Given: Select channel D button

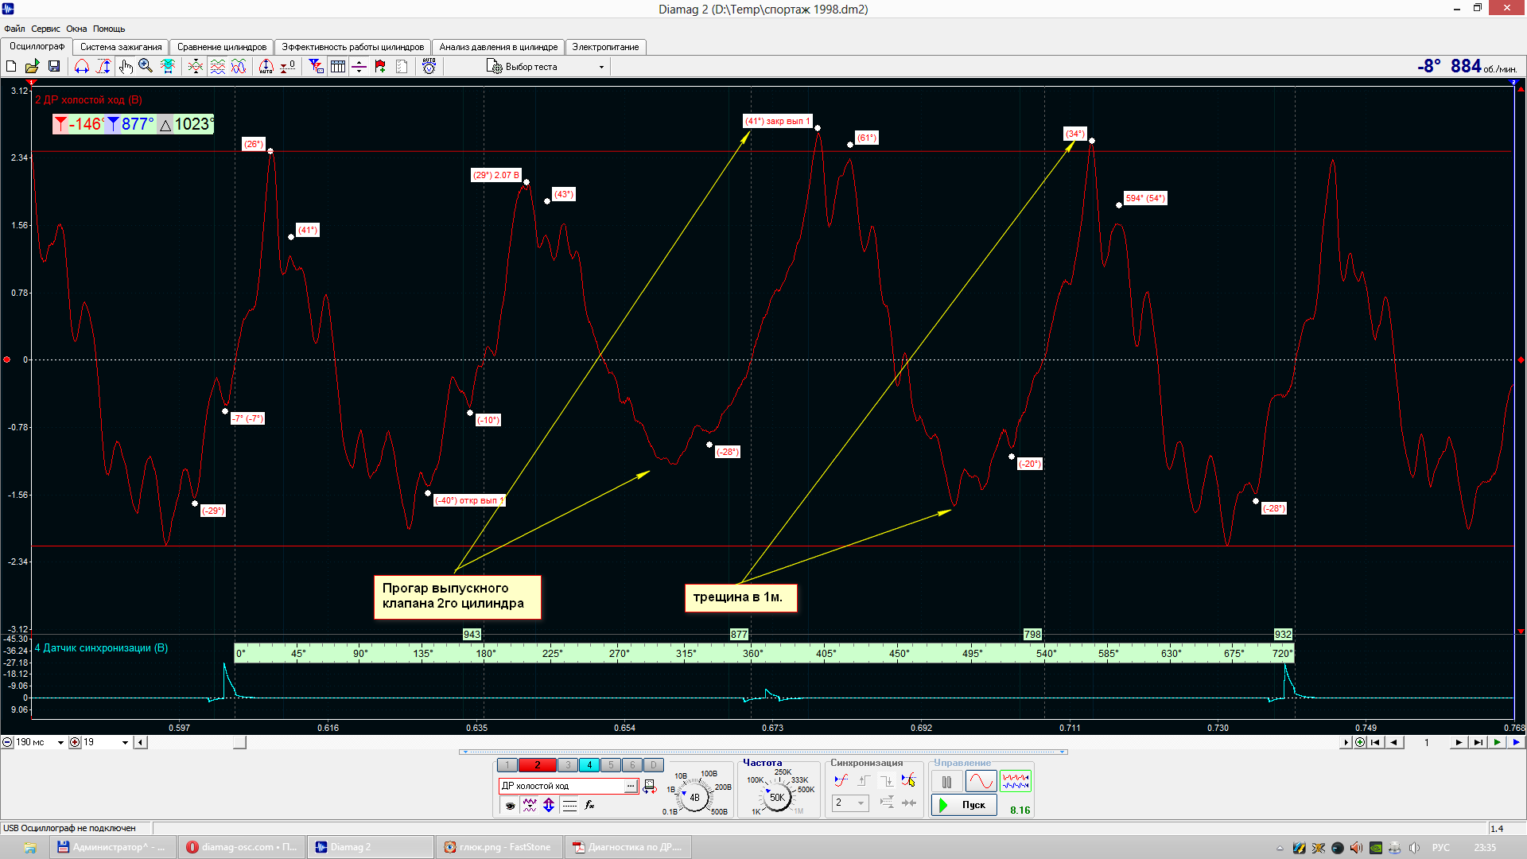Looking at the screenshot, I should click(x=654, y=765).
